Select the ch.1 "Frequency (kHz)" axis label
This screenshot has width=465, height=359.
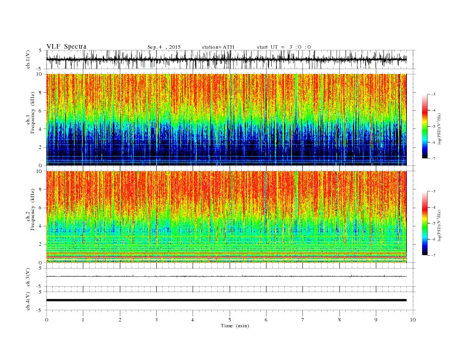click(x=32, y=113)
